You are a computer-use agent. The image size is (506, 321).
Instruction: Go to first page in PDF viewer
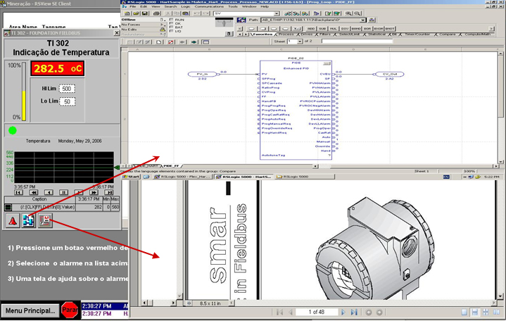coord(280,312)
